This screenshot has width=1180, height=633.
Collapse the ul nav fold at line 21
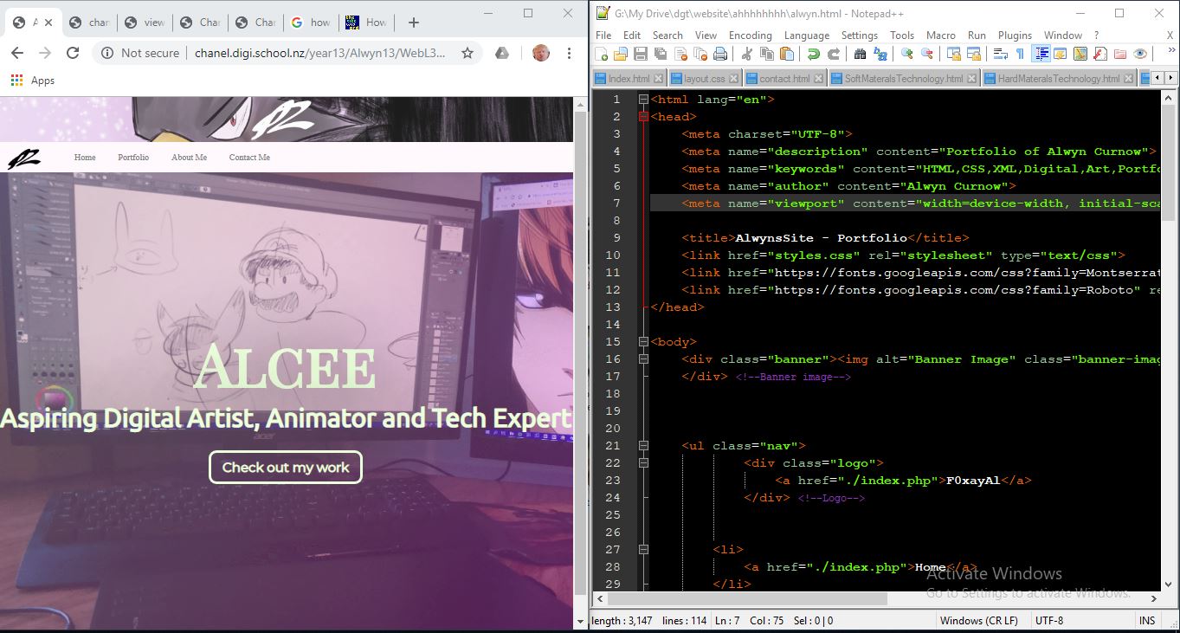[x=643, y=445]
